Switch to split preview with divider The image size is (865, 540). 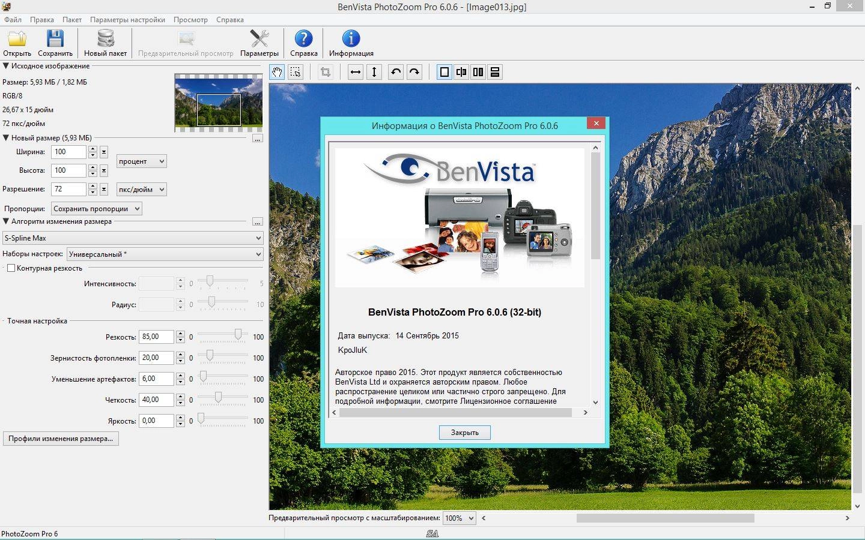461,72
